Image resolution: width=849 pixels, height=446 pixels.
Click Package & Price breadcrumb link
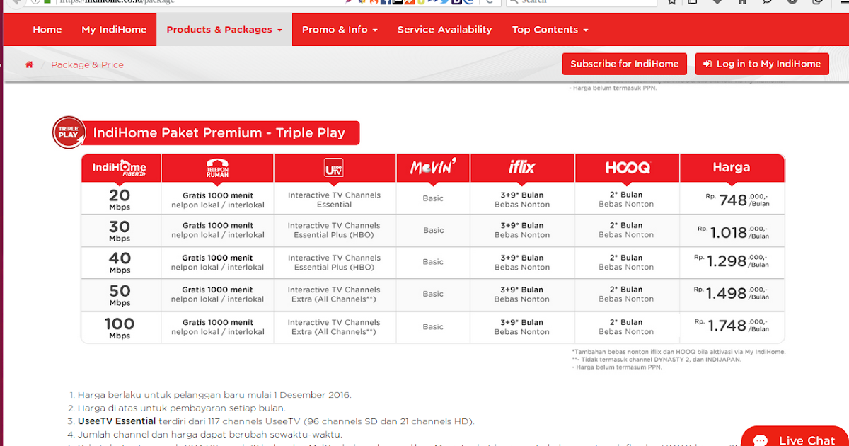(87, 64)
